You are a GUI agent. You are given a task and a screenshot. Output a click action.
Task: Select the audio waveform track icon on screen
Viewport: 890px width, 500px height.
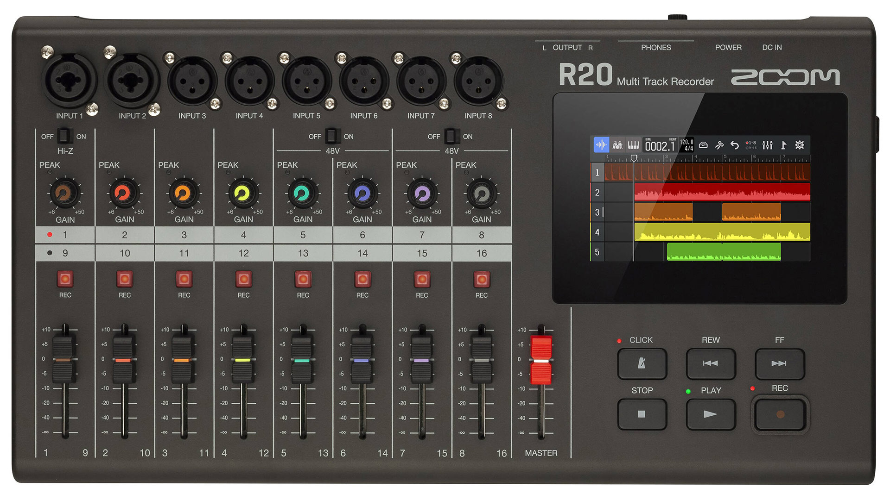tap(601, 145)
